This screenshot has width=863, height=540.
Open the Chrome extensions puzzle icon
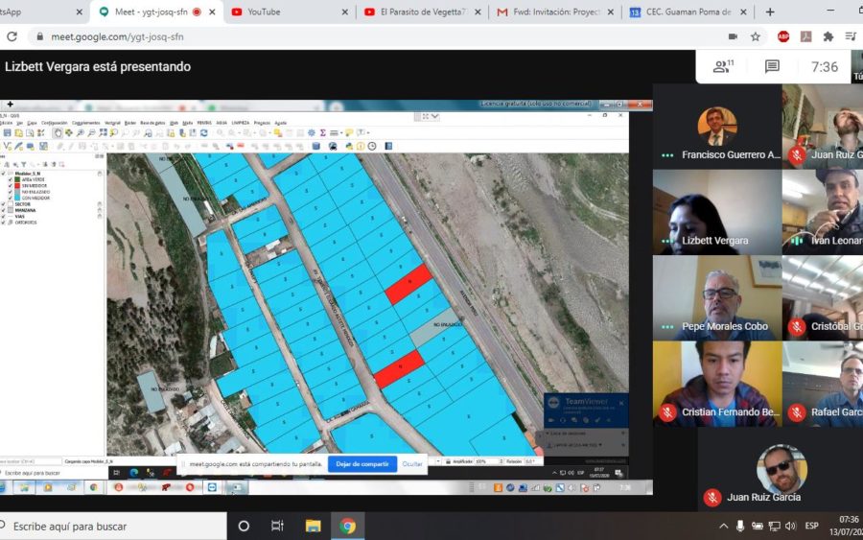tap(828, 36)
